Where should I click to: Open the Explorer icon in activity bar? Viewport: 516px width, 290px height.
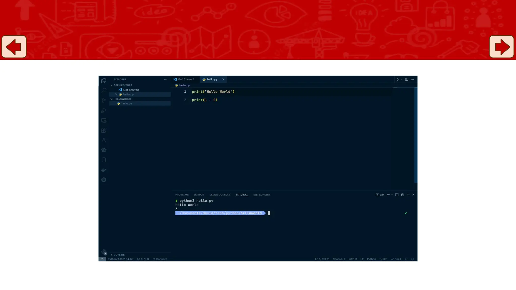(x=104, y=81)
